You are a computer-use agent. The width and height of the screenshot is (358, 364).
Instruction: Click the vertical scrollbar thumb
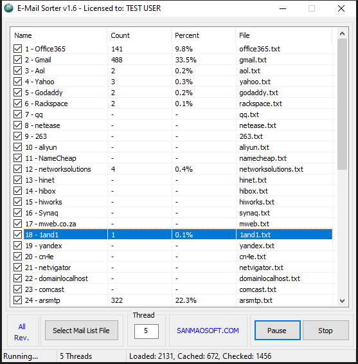coord(342,104)
